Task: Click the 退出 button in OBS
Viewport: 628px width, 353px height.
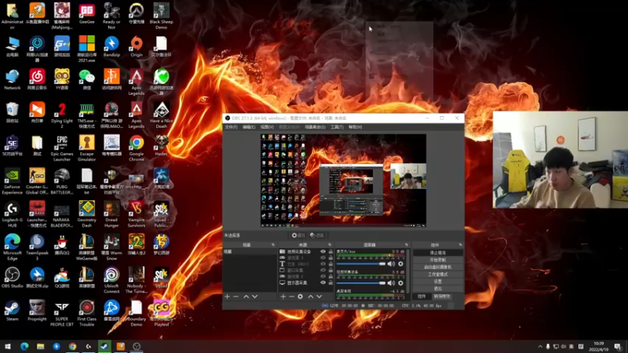Action: (x=438, y=288)
